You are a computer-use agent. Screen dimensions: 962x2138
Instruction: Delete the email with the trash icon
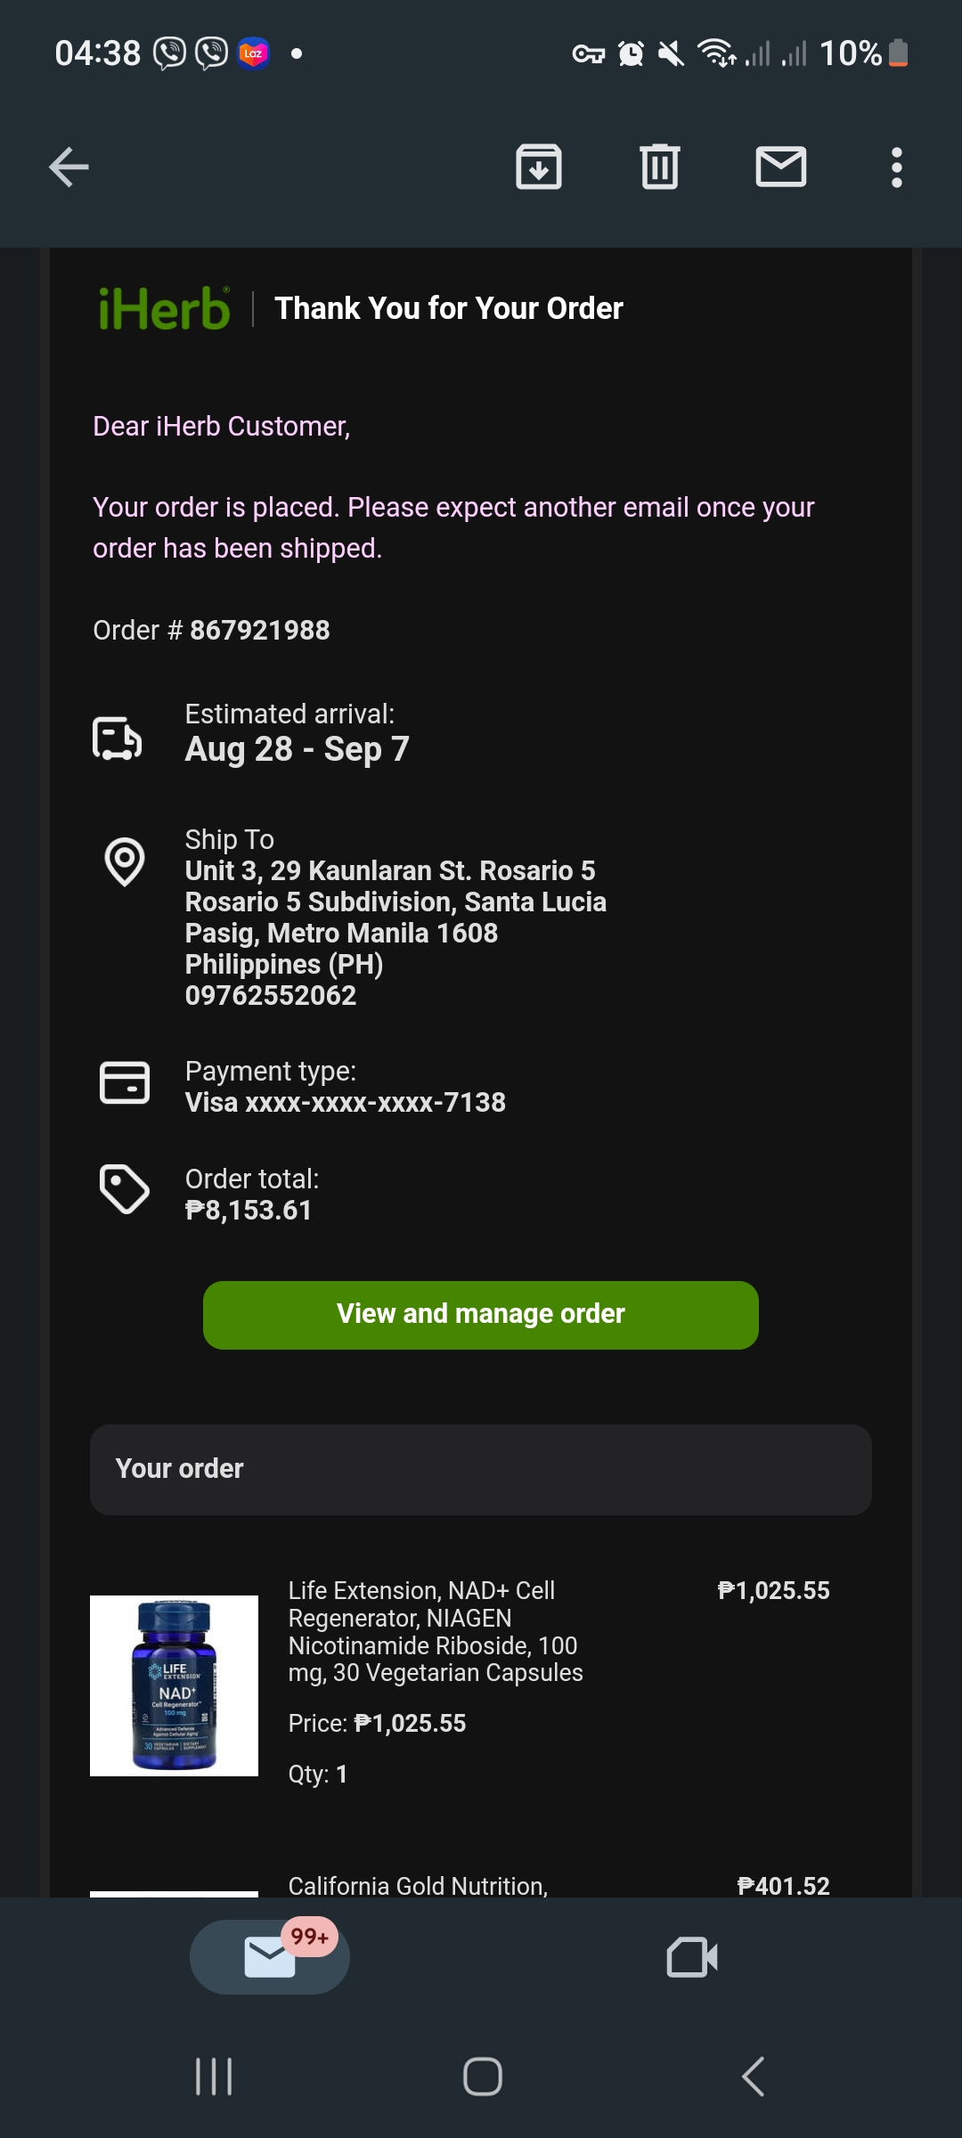click(x=660, y=167)
